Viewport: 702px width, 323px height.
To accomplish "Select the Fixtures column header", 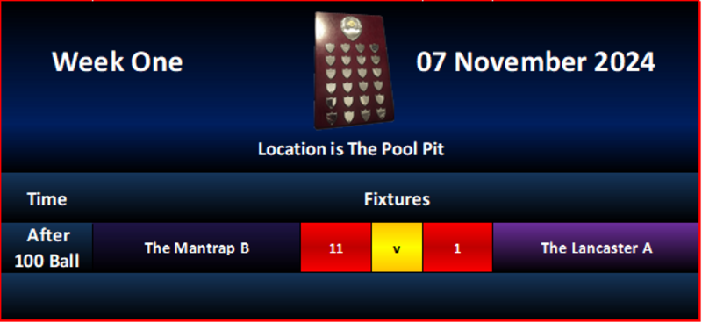I will [397, 199].
